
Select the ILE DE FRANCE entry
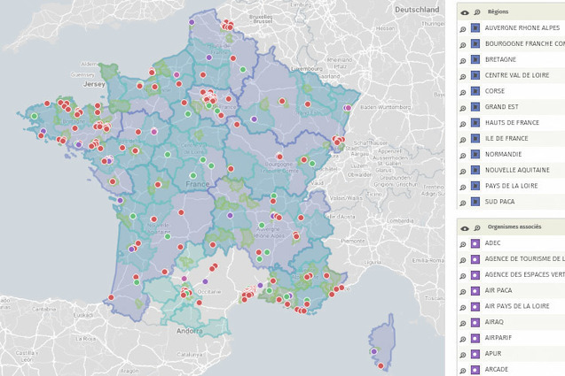(506, 138)
